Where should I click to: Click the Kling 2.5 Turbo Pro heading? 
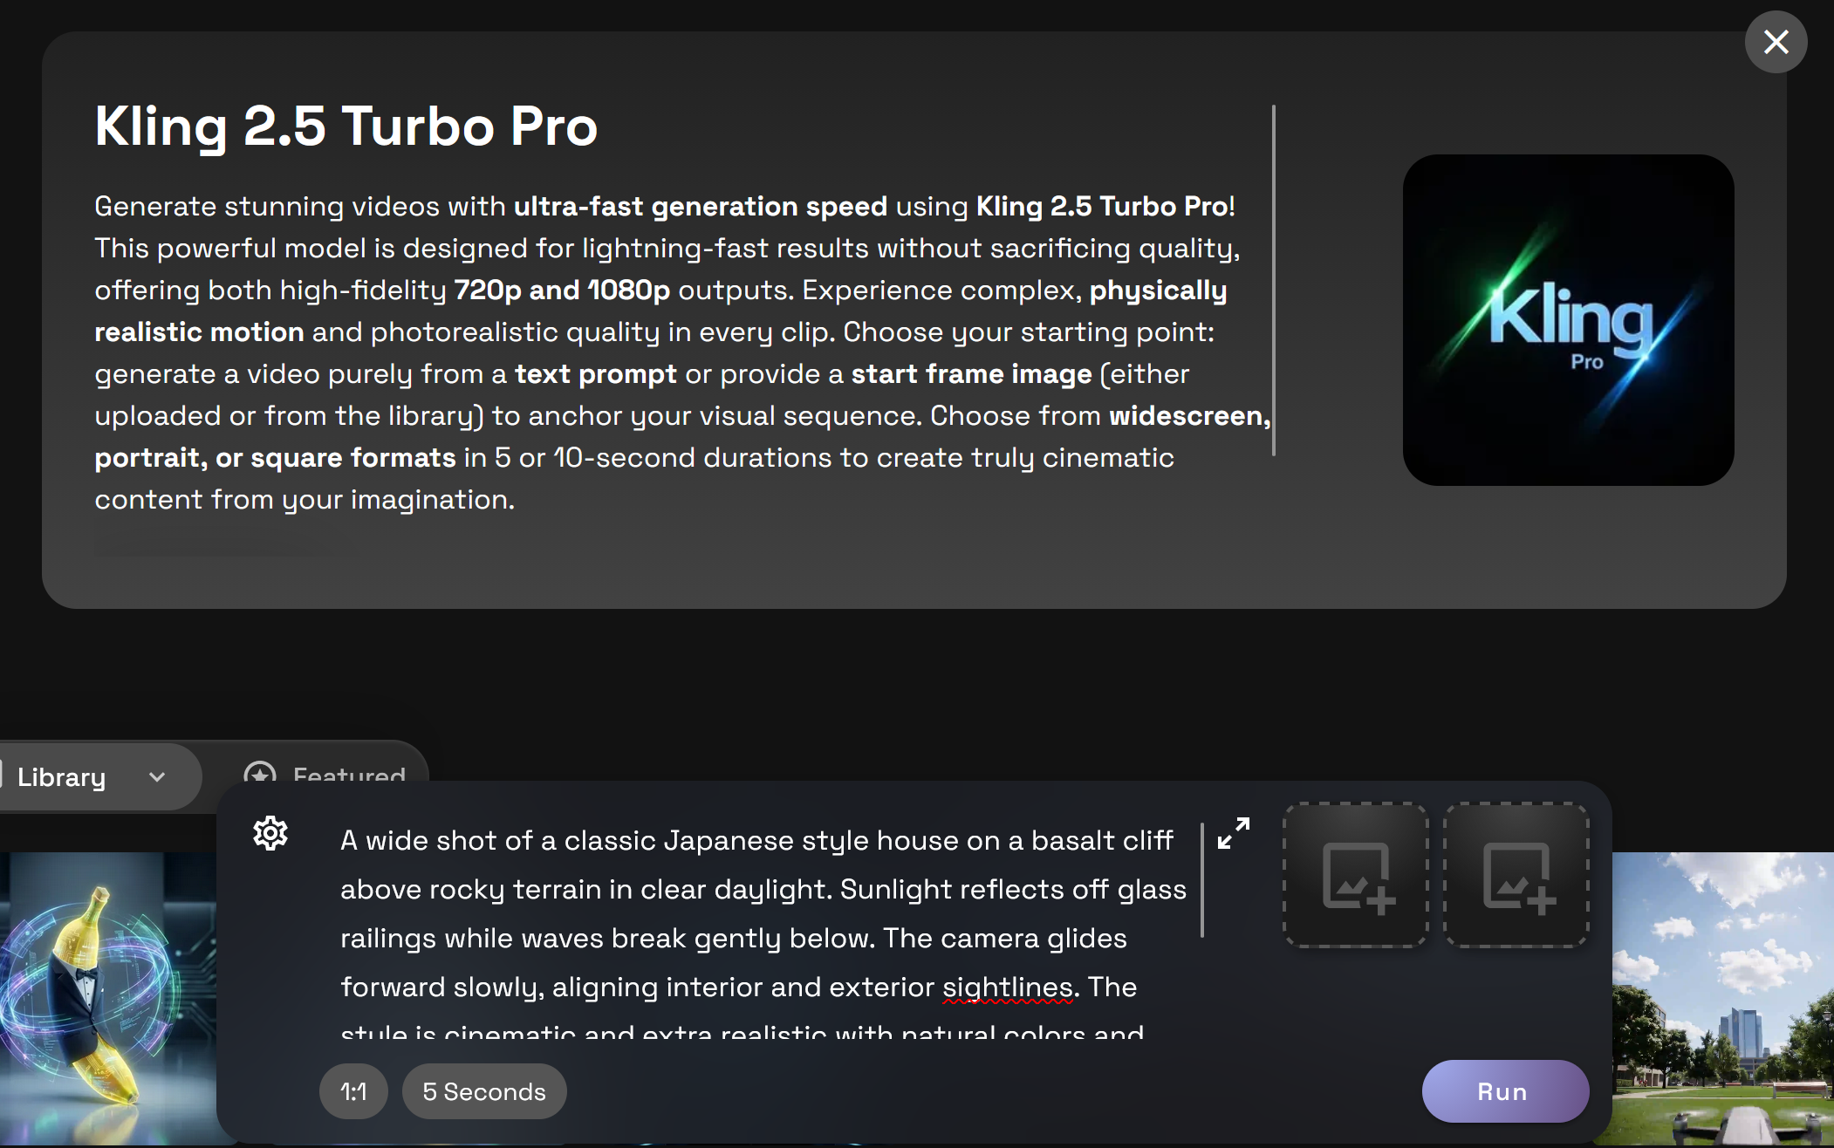(x=346, y=126)
